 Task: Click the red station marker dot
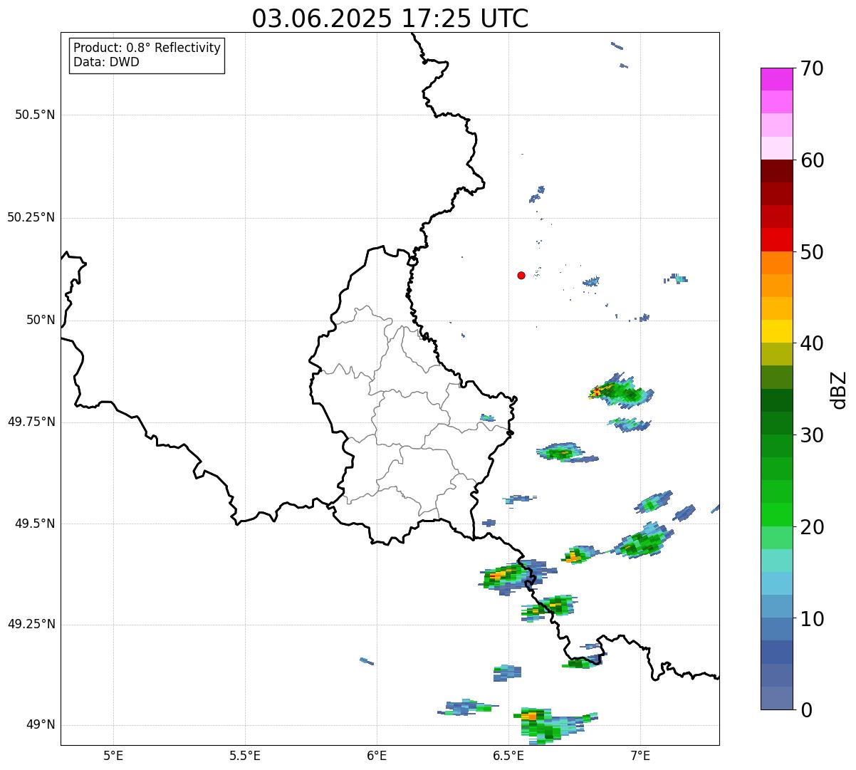[521, 276]
